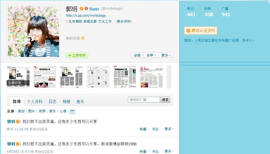Click the verified badge on 郭玥's latest broadcast
This screenshot has height=154, width=270.
(17, 121)
